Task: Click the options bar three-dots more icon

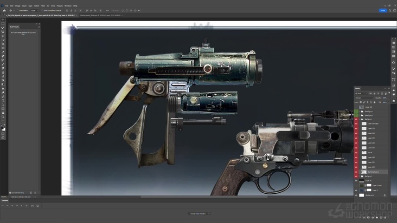Action: (107, 10)
